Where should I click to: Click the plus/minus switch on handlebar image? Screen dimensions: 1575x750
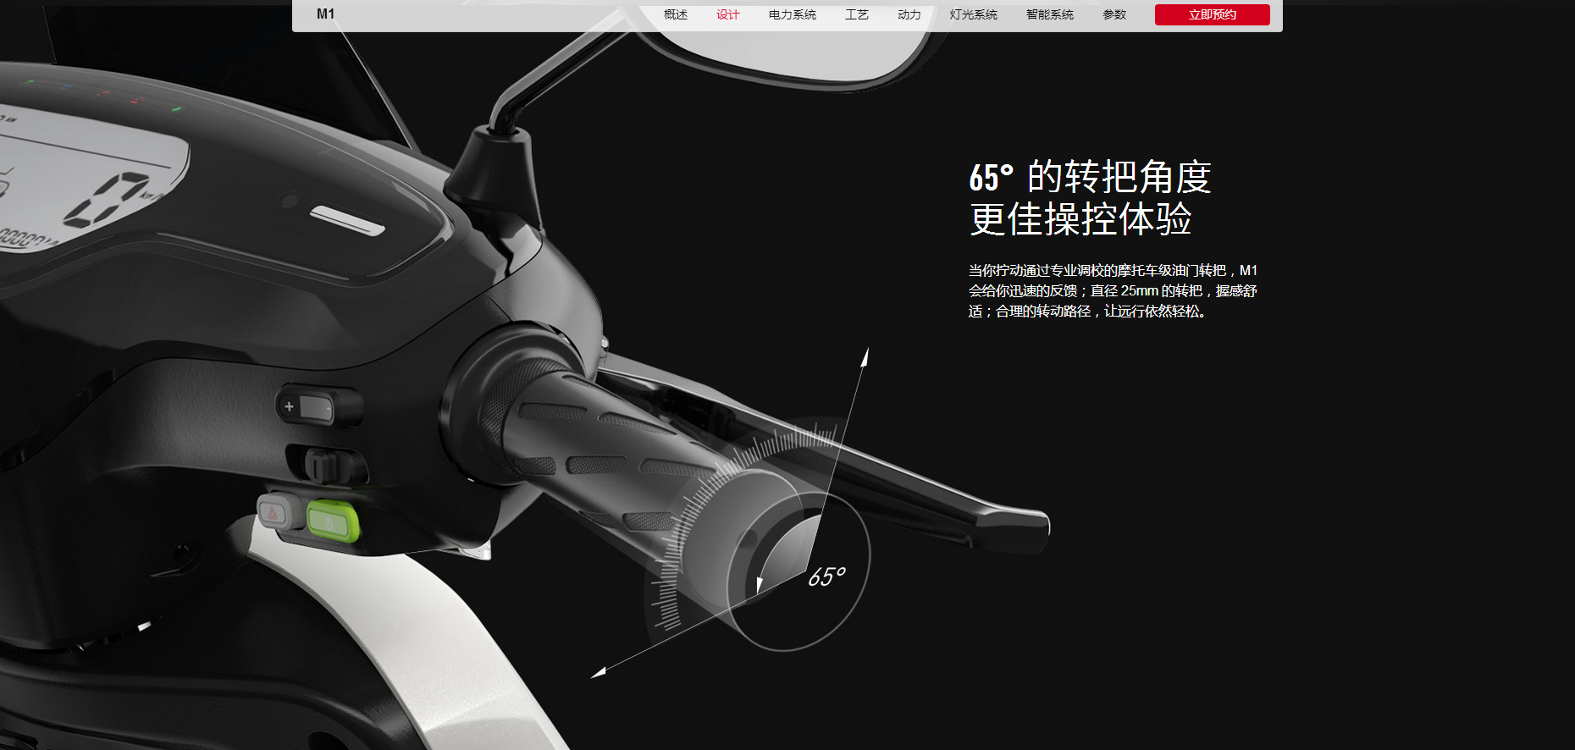[x=308, y=407]
